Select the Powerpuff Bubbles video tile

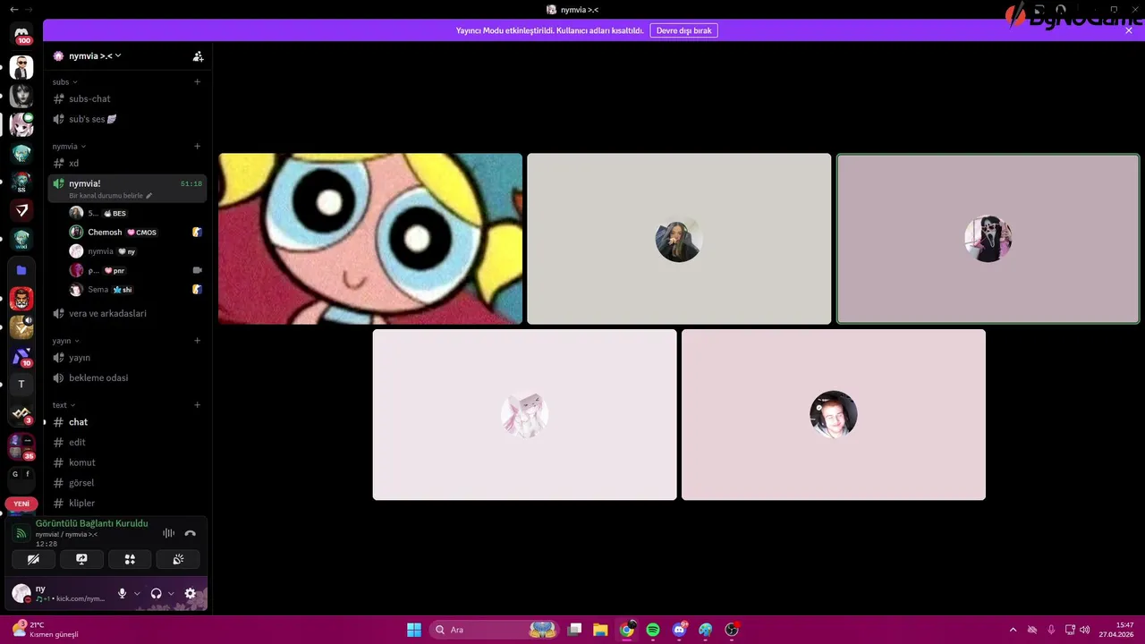coord(370,239)
